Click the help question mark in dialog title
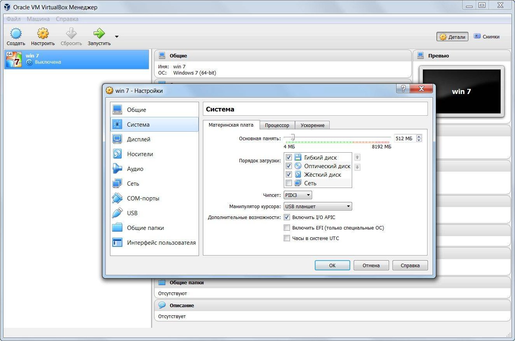Viewport: 515px width, 341px height. pos(403,89)
